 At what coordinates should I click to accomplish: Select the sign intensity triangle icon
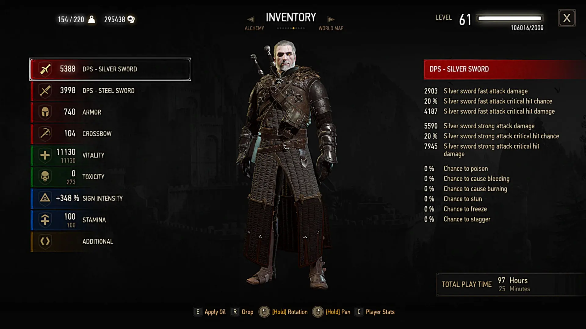coord(45,198)
